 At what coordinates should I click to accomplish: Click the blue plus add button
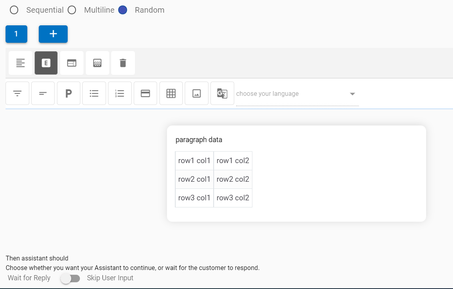click(53, 34)
